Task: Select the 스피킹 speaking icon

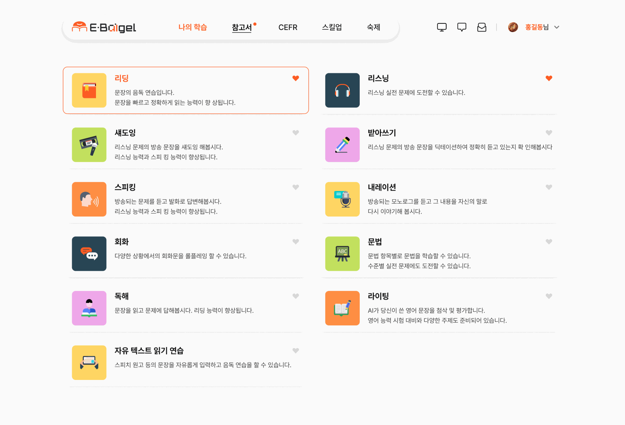Action: click(x=89, y=199)
